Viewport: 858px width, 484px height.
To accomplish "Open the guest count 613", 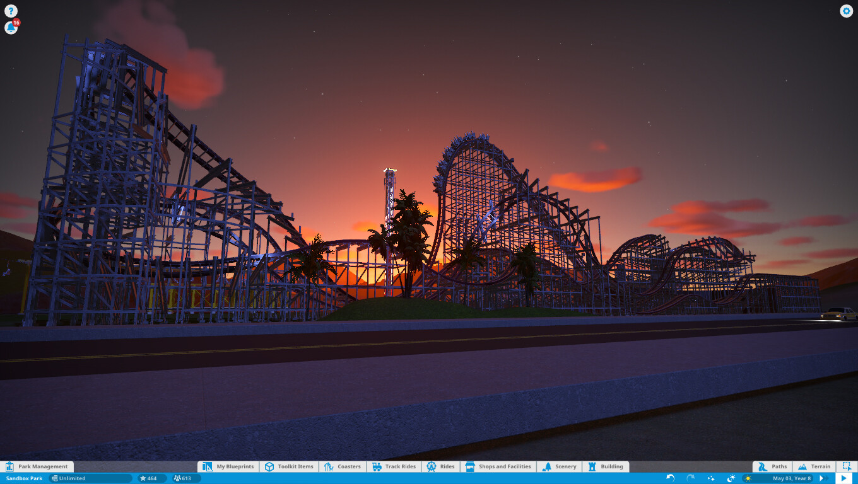I will 186,478.
